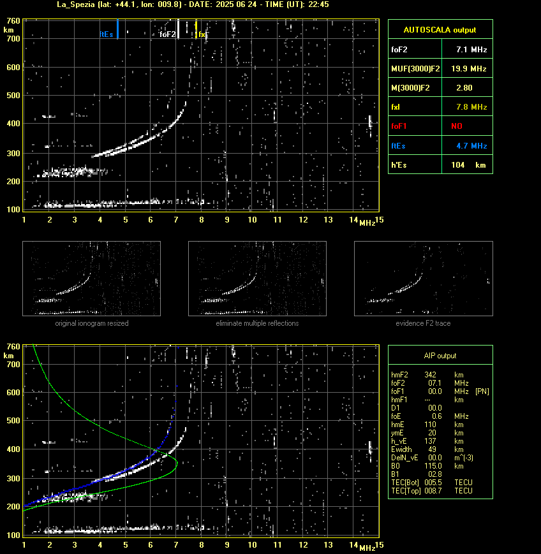This screenshot has height=554, width=541.
Task: Click the hmF2 342 km row
Action: click(x=427, y=375)
